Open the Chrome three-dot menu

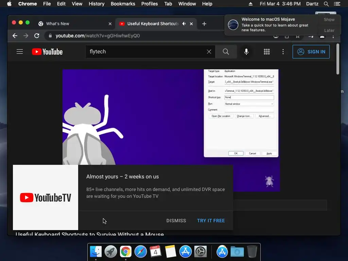(333, 36)
